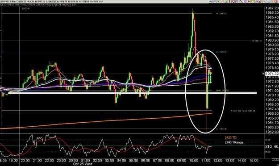
Task: Click the current price tag 1974.32
Action: point(272,74)
